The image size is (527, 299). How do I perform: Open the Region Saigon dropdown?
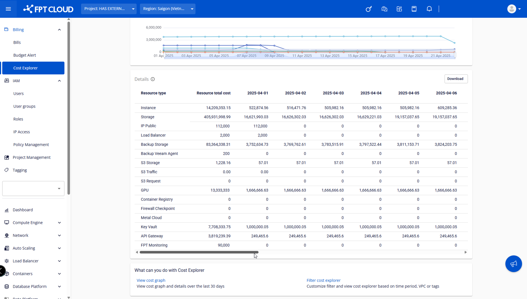[168, 9]
